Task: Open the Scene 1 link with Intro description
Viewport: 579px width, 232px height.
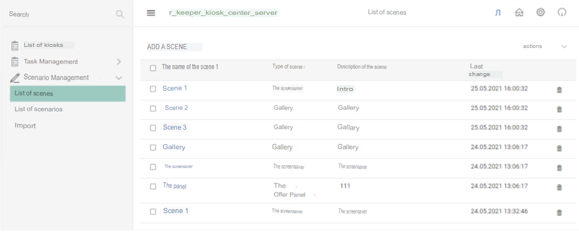Action: point(175,89)
